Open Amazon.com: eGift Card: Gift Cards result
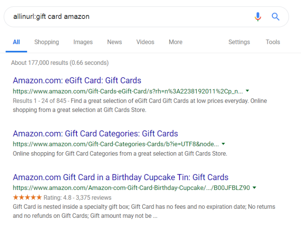 point(77,80)
